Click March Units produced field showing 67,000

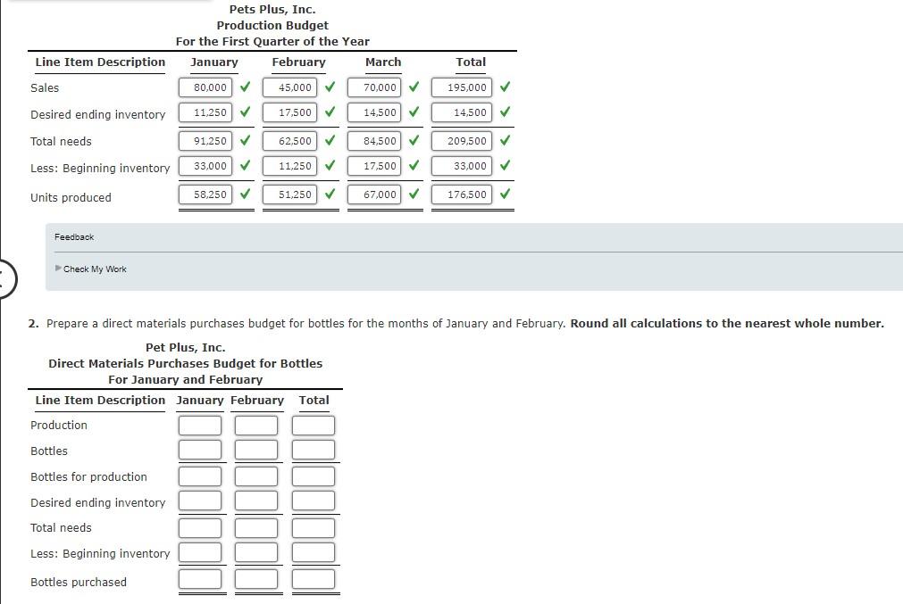click(x=374, y=194)
